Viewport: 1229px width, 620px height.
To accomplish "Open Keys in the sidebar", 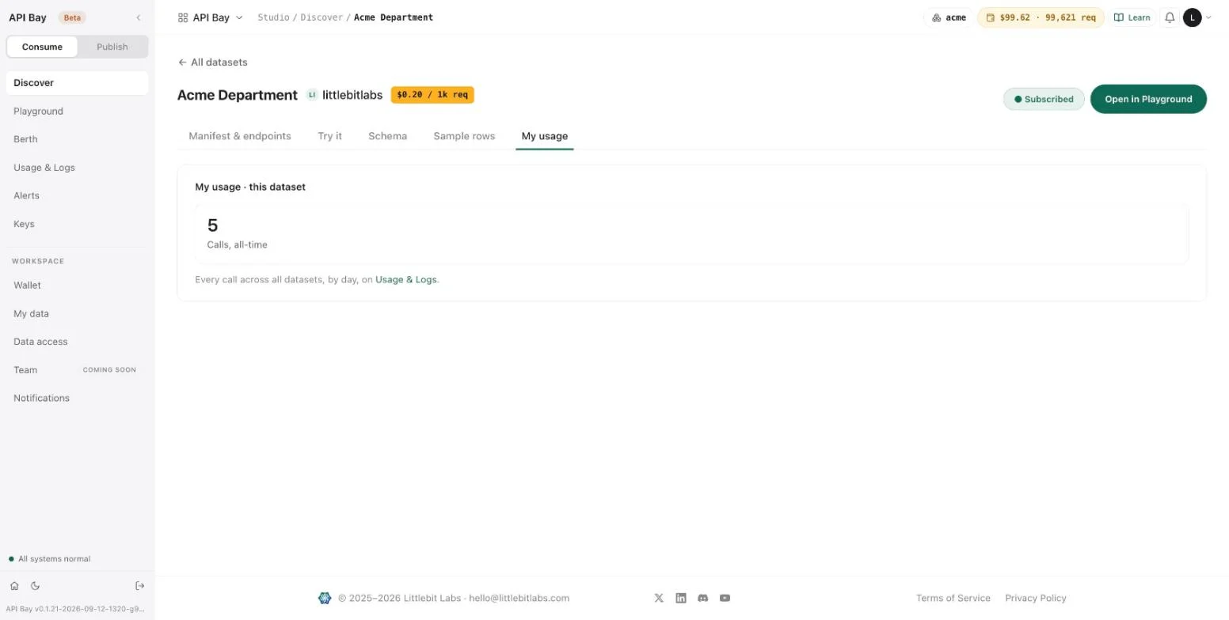I will pos(77,224).
